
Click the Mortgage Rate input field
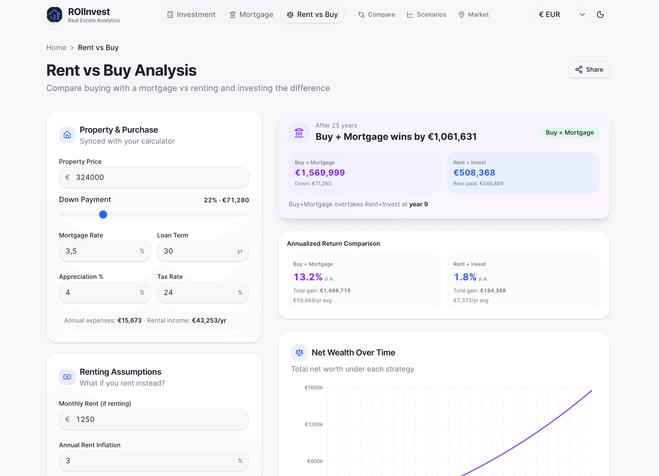click(105, 251)
